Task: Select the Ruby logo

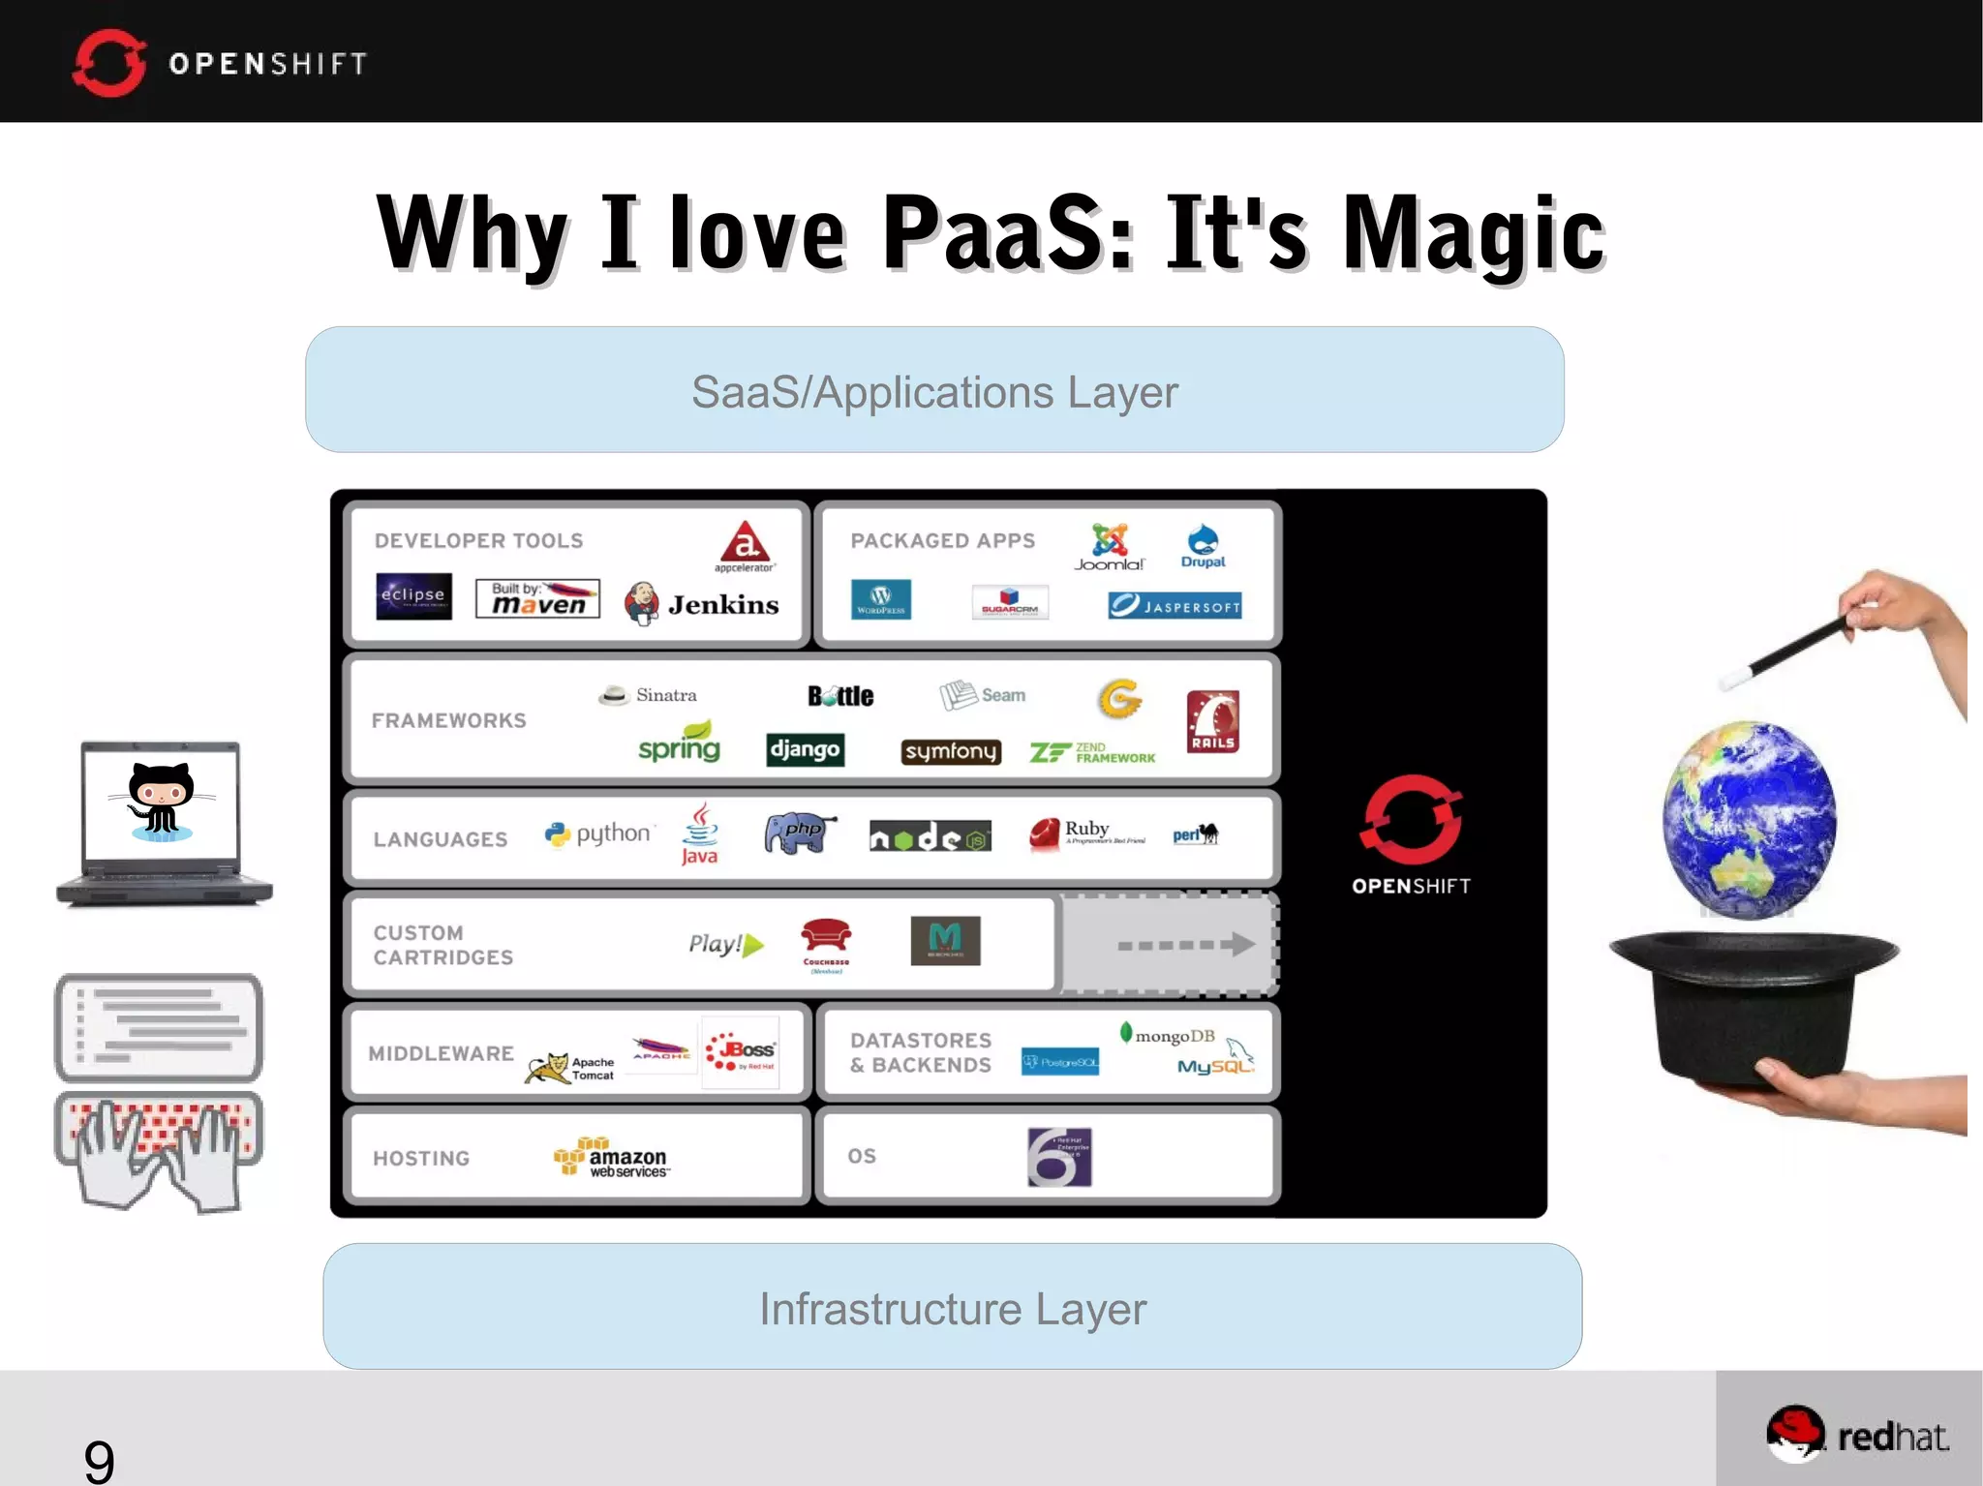Action: (1086, 834)
